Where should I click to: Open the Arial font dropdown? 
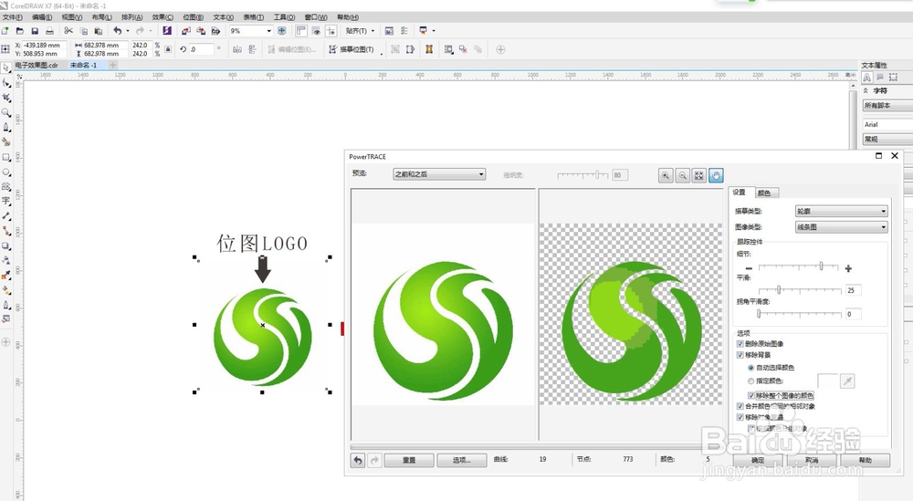click(x=887, y=124)
